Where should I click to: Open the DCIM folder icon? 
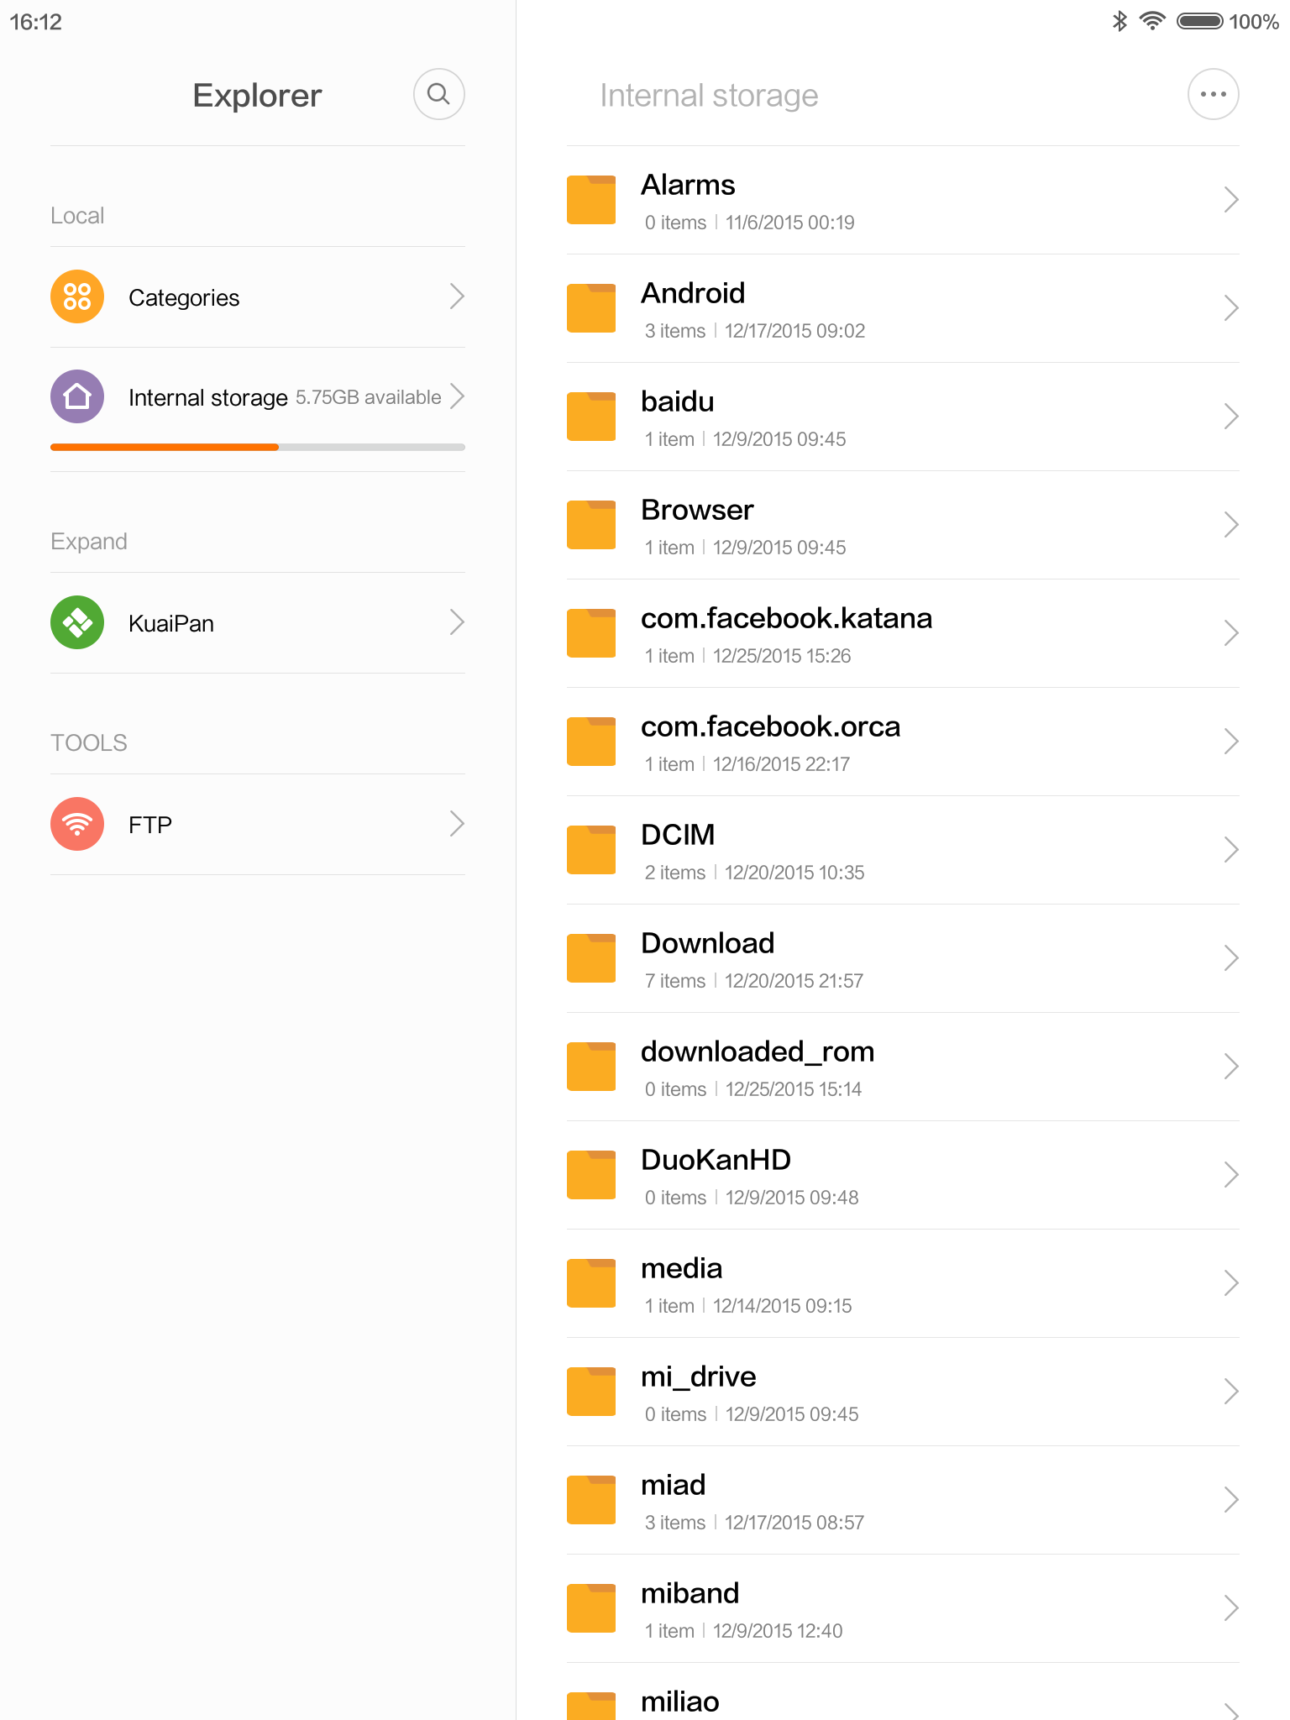point(591,850)
